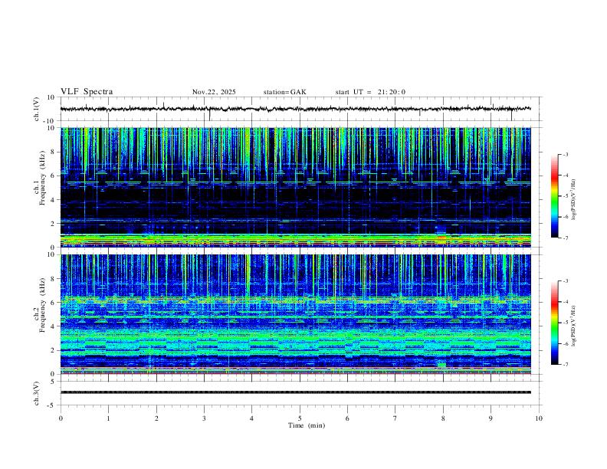
Task: Click the "station=GAK" header label
Action: 284,92
